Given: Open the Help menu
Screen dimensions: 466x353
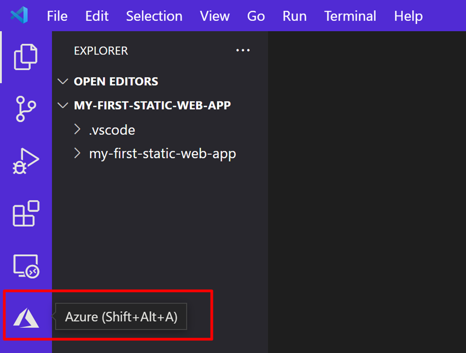Looking at the screenshot, I should pos(408,17).
